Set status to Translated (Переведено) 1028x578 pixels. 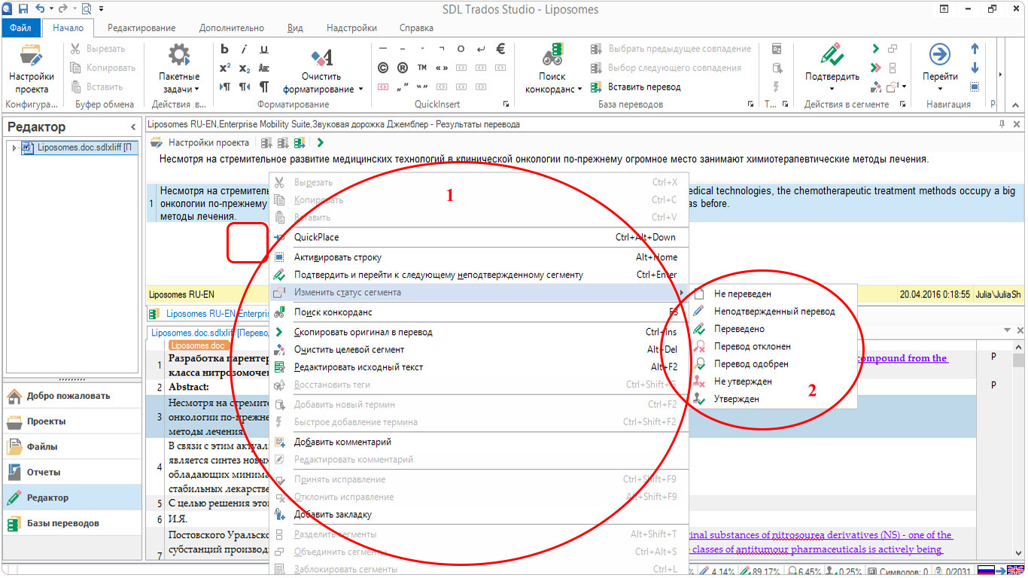coord(773,329)
